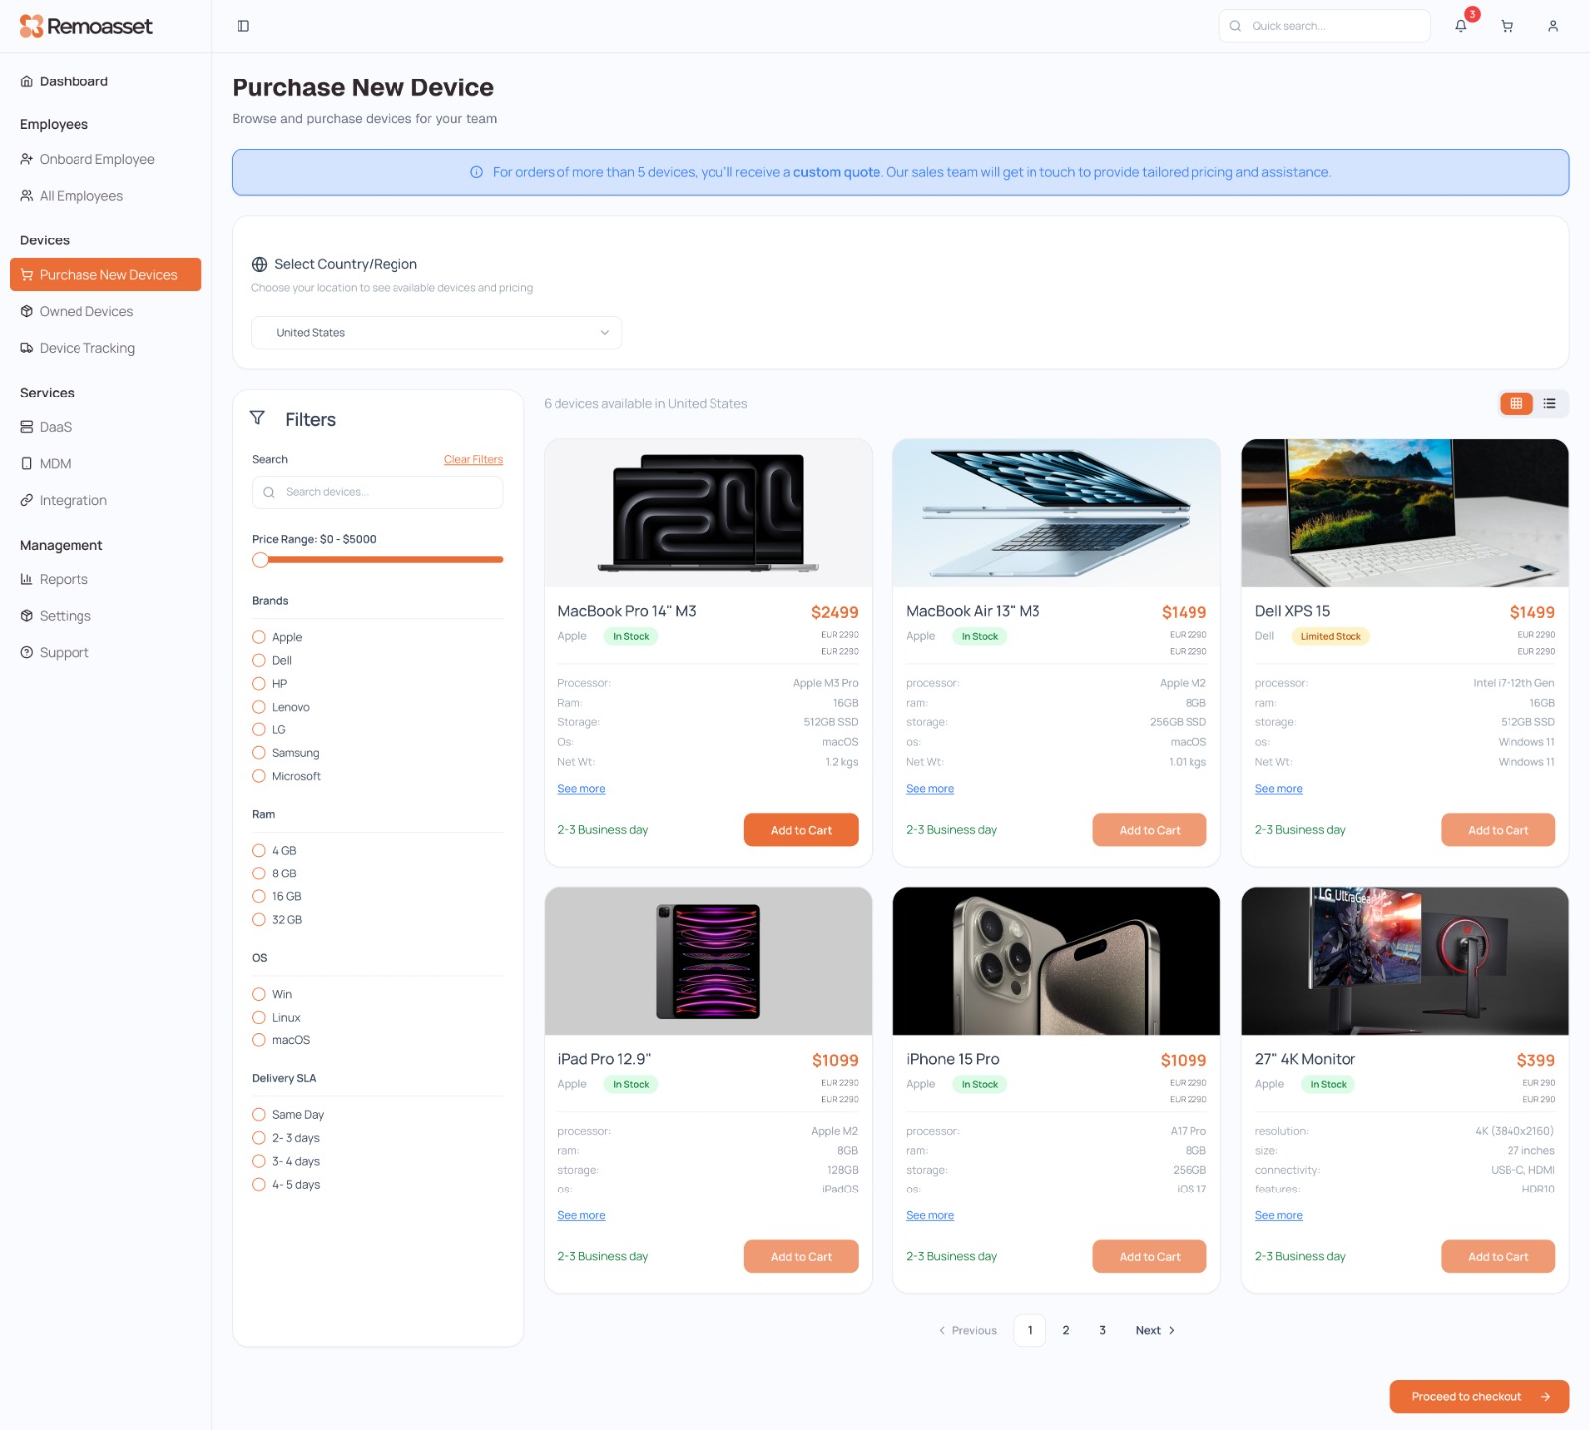Image resolution: width=1590 pixels, height=1430 pixels.
Task: Go to Settings in sidebar
Action: [x=65, y=616]
